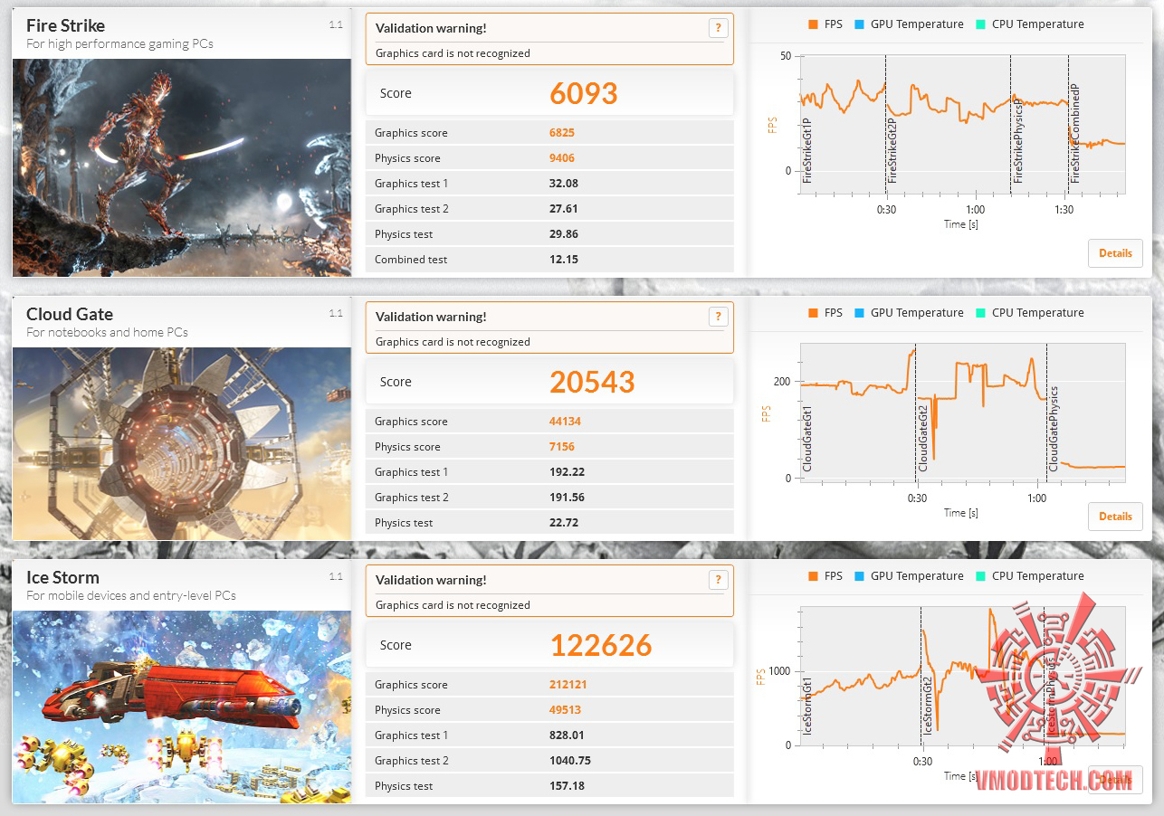
Task: Open the Fire Strike validation warning help icon
Action: click(x=718, y=28)
